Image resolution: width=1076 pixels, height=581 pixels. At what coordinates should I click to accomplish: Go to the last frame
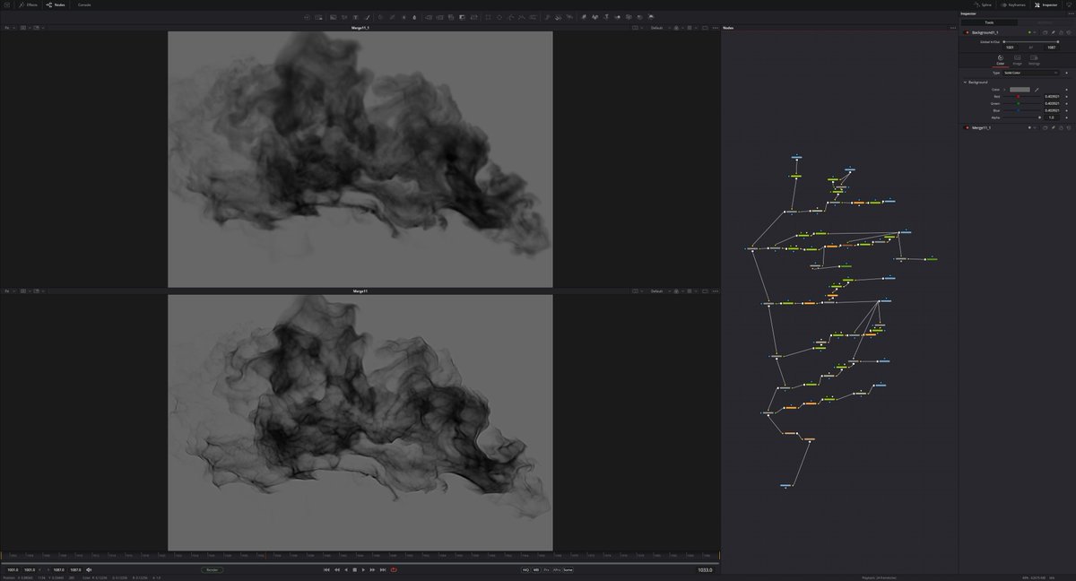tap(383, 569)
